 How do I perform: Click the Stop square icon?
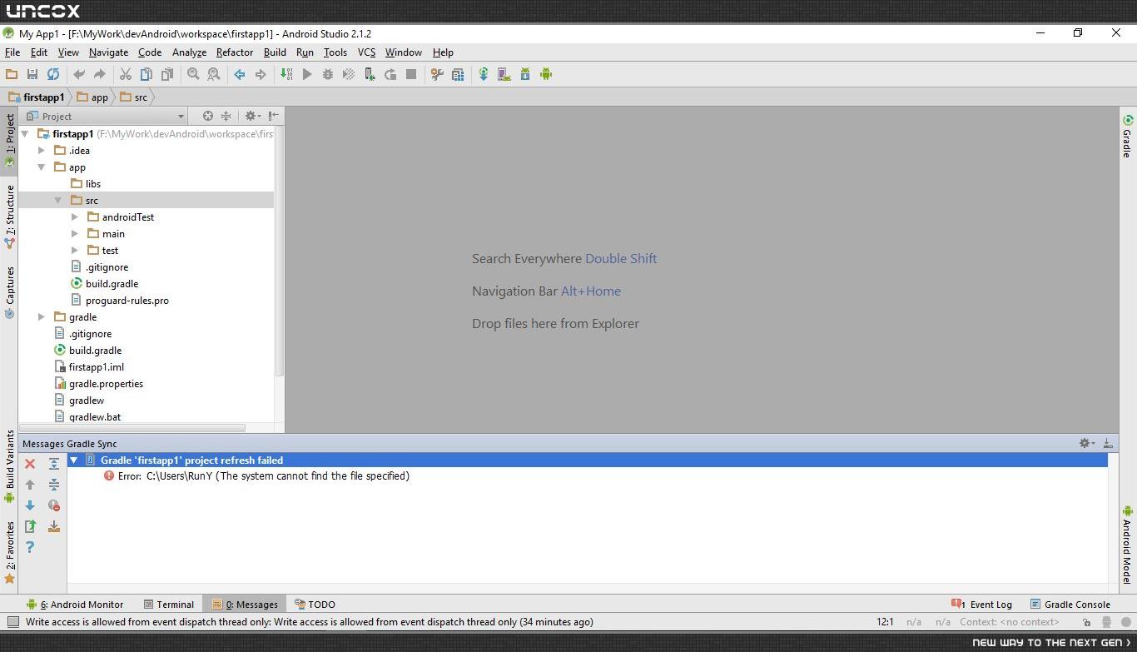coord(411,74)
